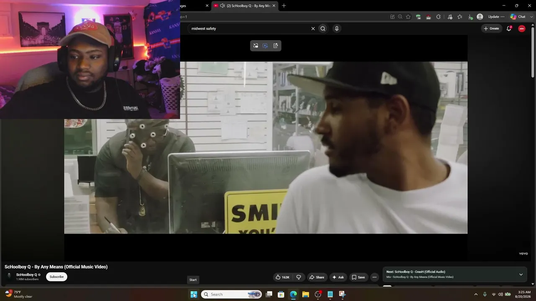Image resolution: width=536 pixels, height=301 pixels.
Task: Open the blue notepad app on the taskbar
Action: coord(330,294)
